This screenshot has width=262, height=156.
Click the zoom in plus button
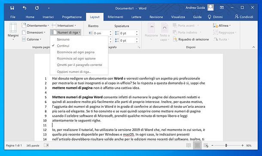(x=242, y=146)
